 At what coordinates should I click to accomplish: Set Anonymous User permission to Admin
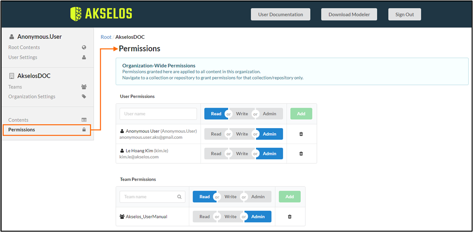[269, 134]
